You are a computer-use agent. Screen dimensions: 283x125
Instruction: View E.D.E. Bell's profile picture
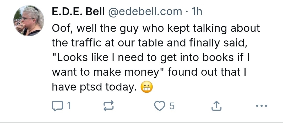point(29,21)
